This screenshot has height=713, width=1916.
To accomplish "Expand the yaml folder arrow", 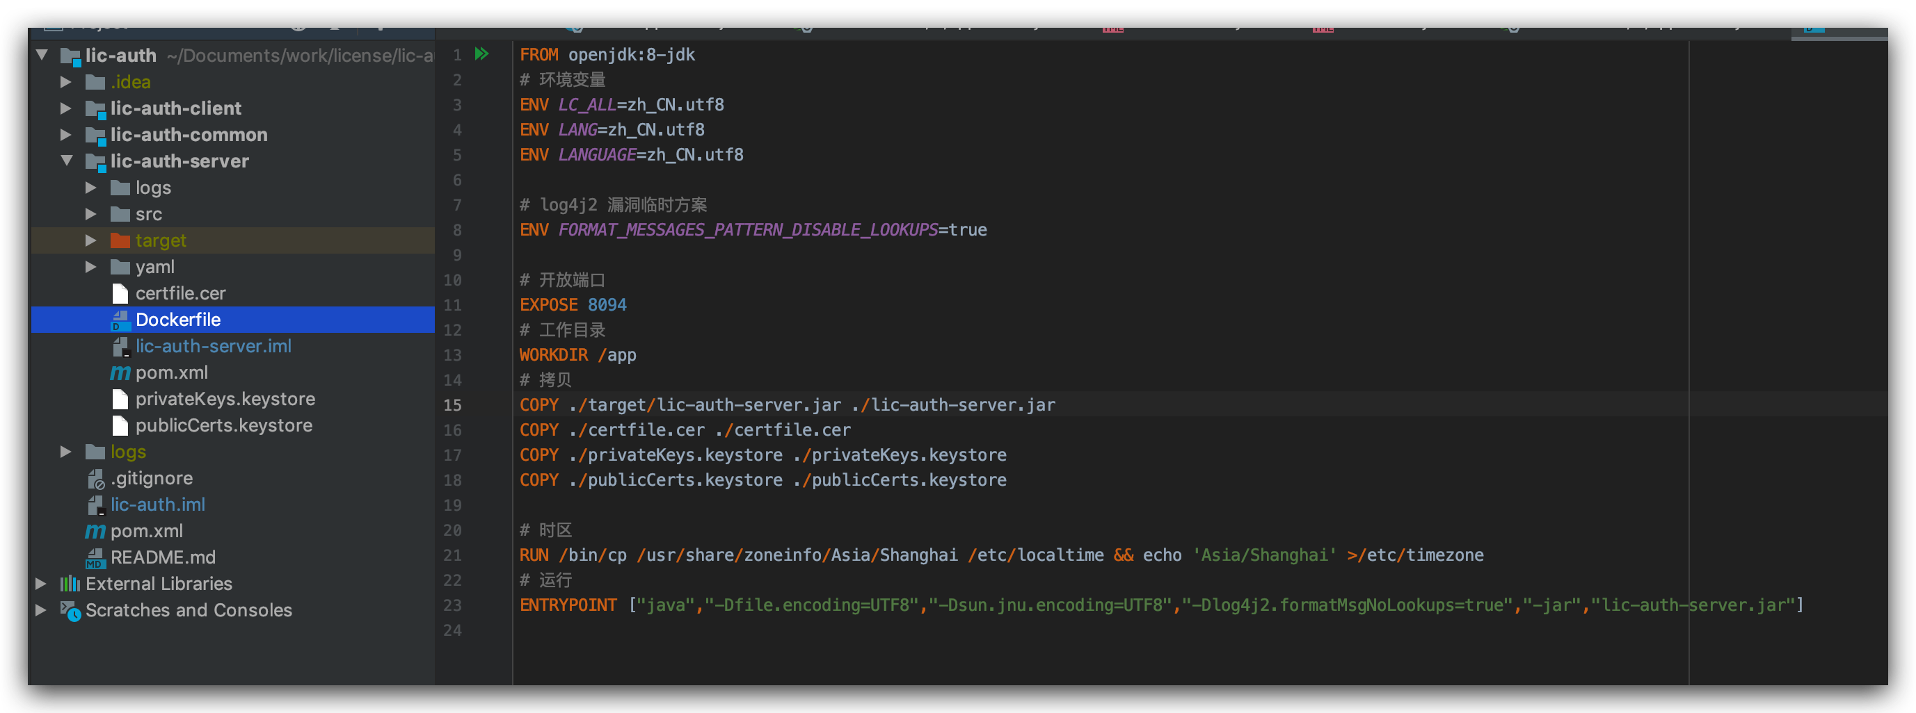I will (x=90, y=267).
